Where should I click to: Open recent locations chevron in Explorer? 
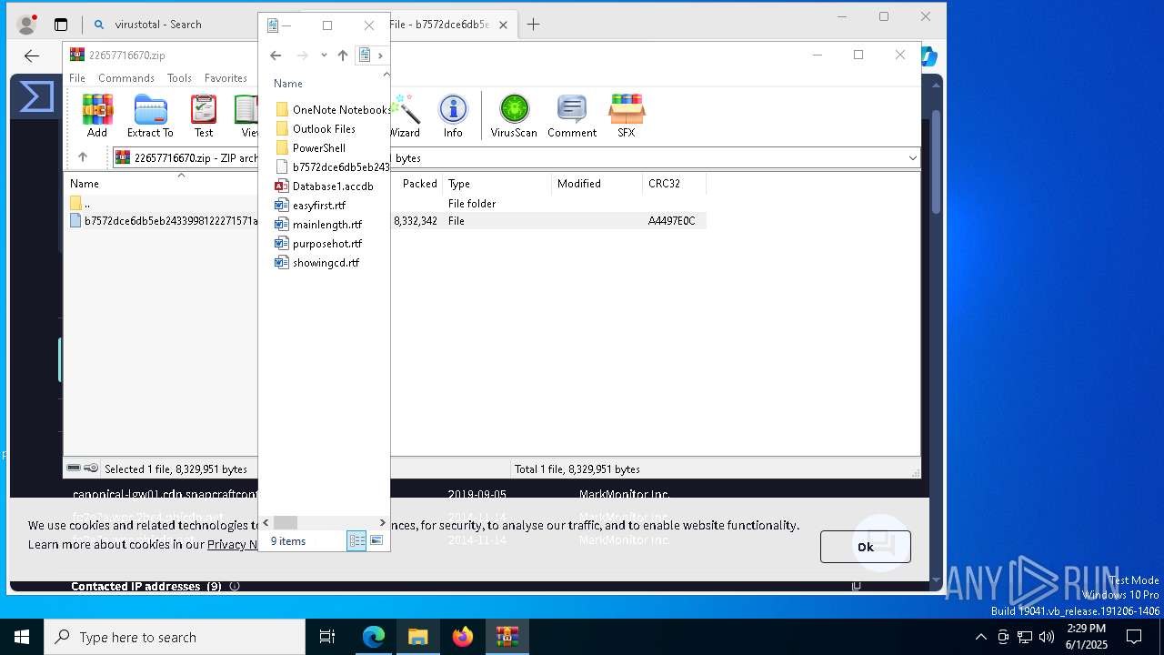click(x=324, y=55)
